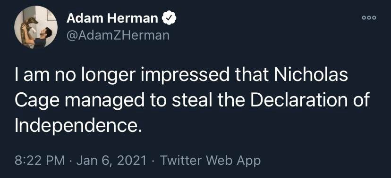Image resolution: width=391 pixels, height=178 pixels.
Task: Select the word Declaration in the tweet
Action: coord(299,101)
